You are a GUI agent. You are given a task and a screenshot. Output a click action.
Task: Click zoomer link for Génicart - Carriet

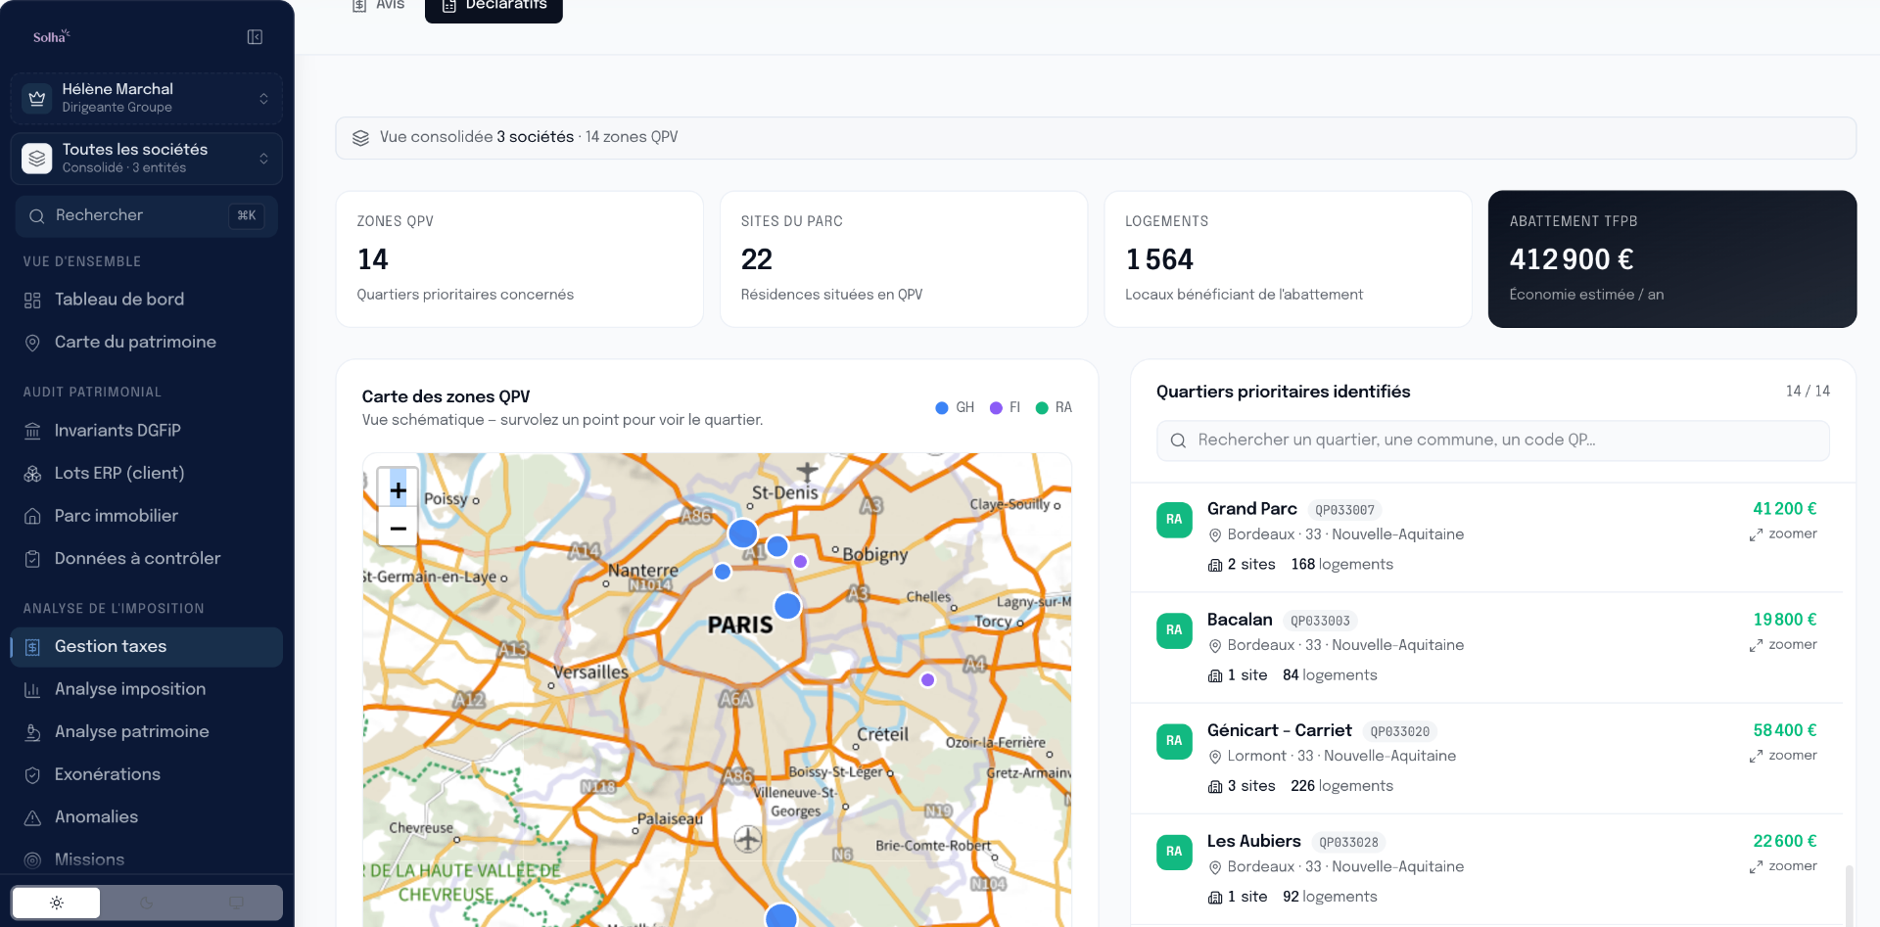click(x=1783, y=756)
